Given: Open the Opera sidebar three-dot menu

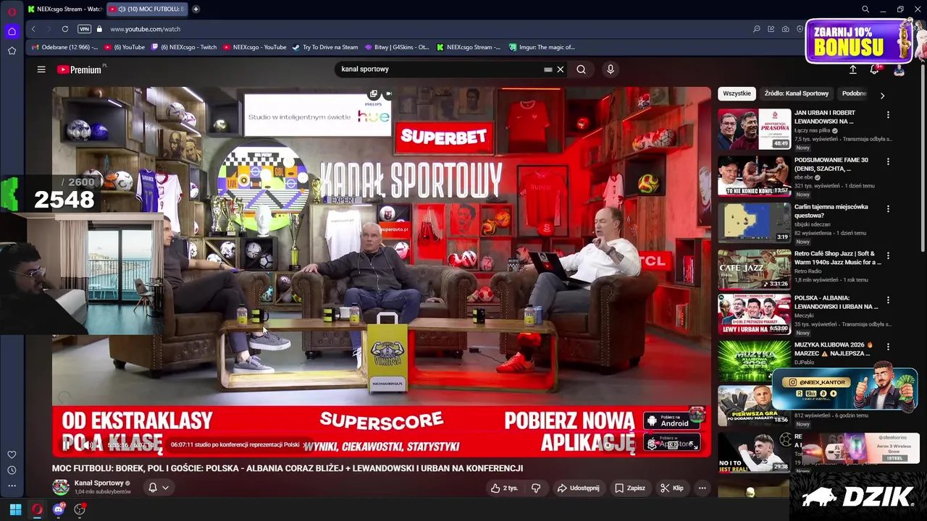Looking at the screenshot, I should [x=12, y=486].
